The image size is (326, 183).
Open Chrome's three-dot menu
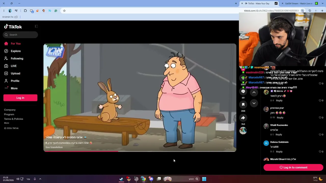coord(4,11)
